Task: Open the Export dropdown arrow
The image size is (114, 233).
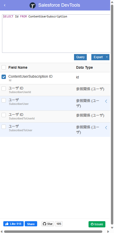Action: (107, 57)
